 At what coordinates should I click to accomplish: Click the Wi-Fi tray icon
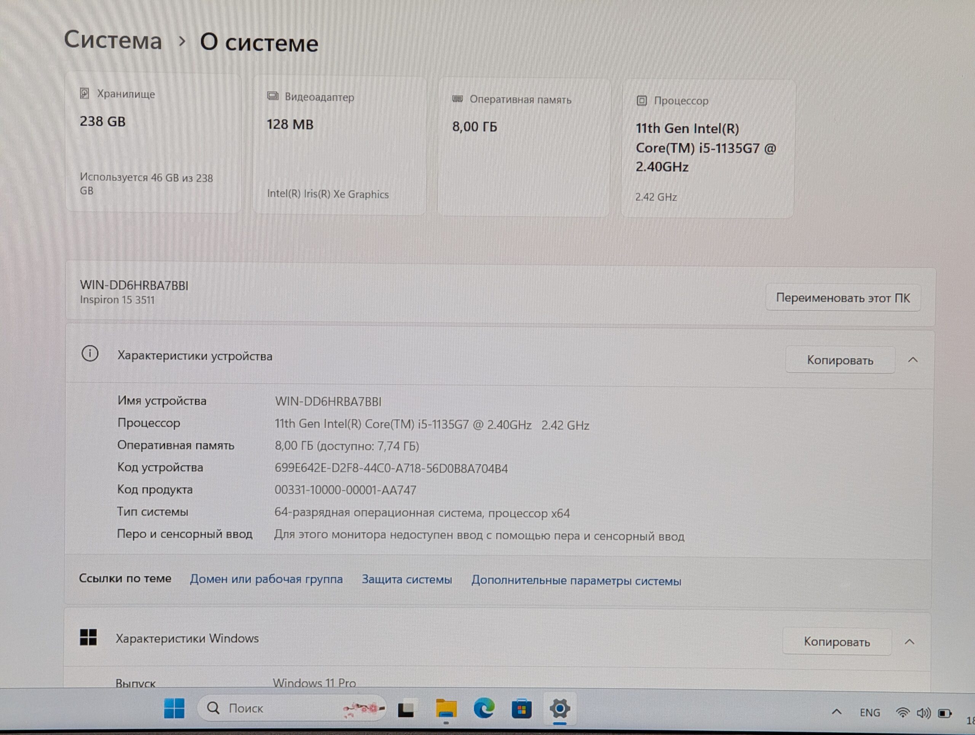coord(902,713)
